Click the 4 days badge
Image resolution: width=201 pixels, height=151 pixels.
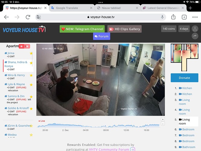coord(184,29)
